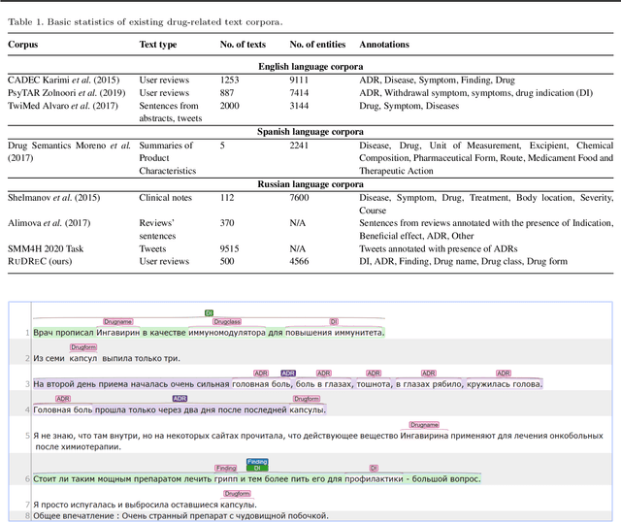
Task: Select the Drugname tag in sentence 5
Action: [424, 425]
